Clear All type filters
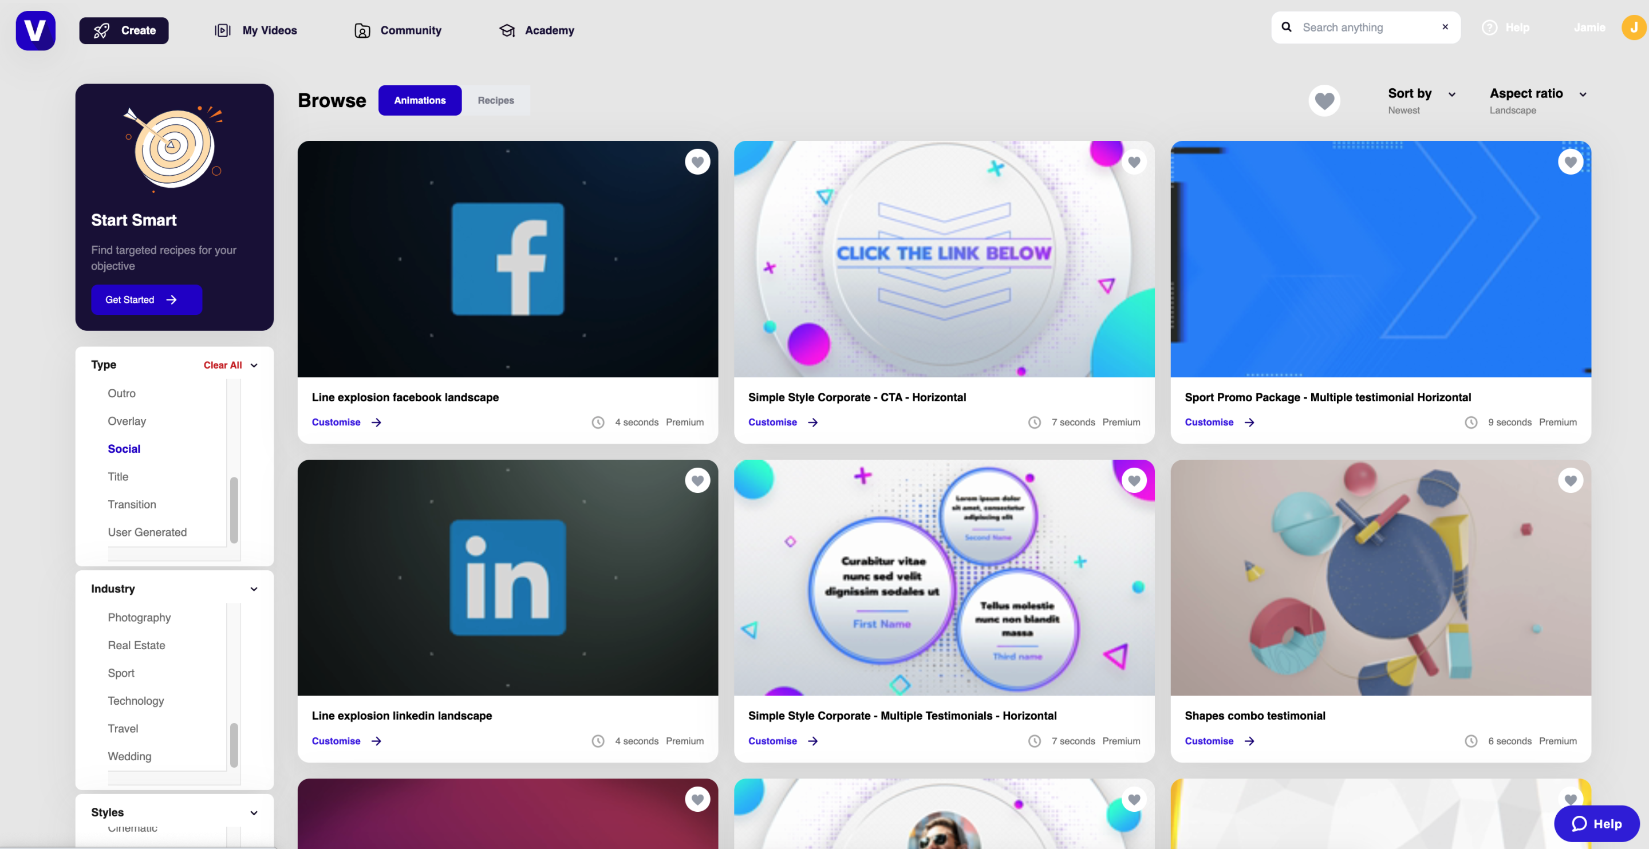Screen dimensions: 1649x849 click(223, 365)
